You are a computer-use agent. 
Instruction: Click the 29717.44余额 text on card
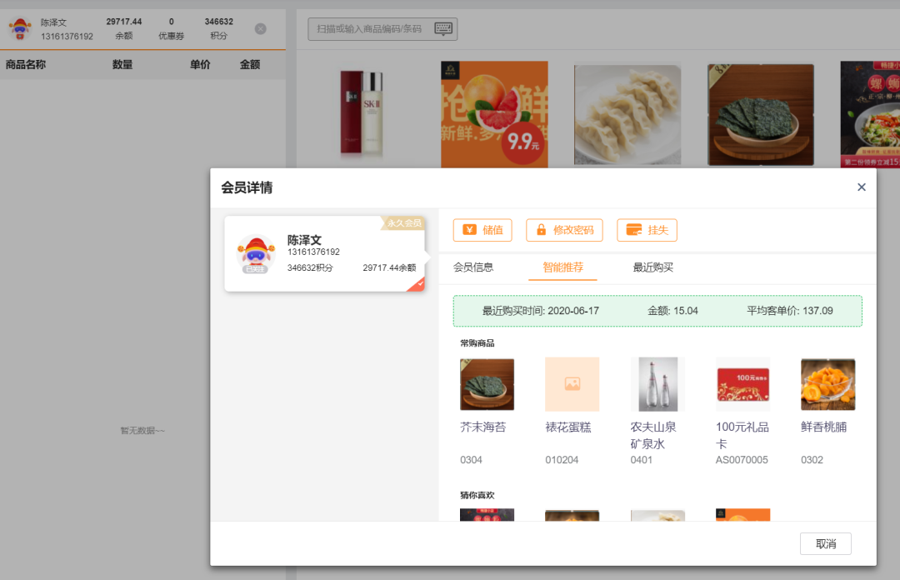(389, 267)
